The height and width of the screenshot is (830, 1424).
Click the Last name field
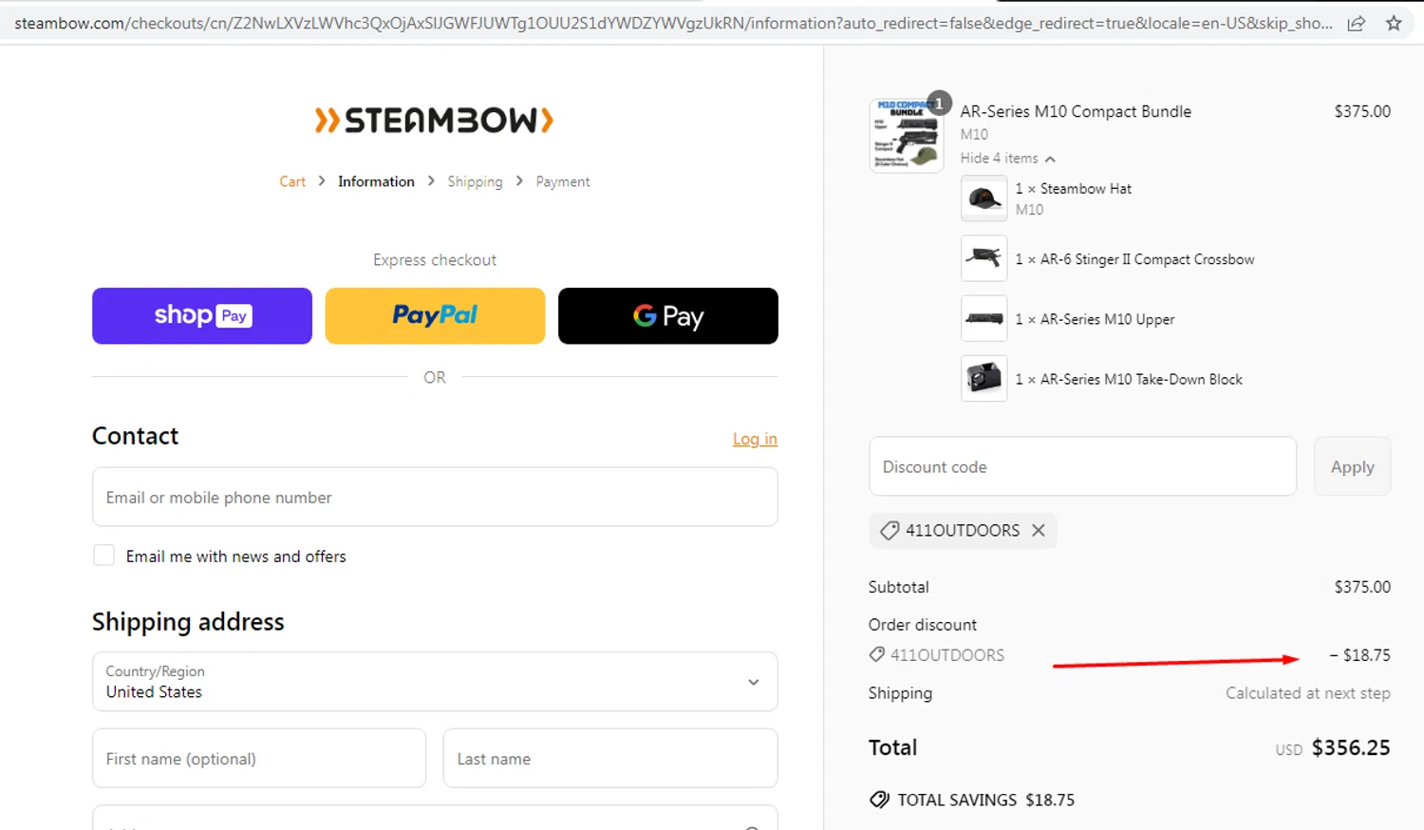(x=610, y=758)
